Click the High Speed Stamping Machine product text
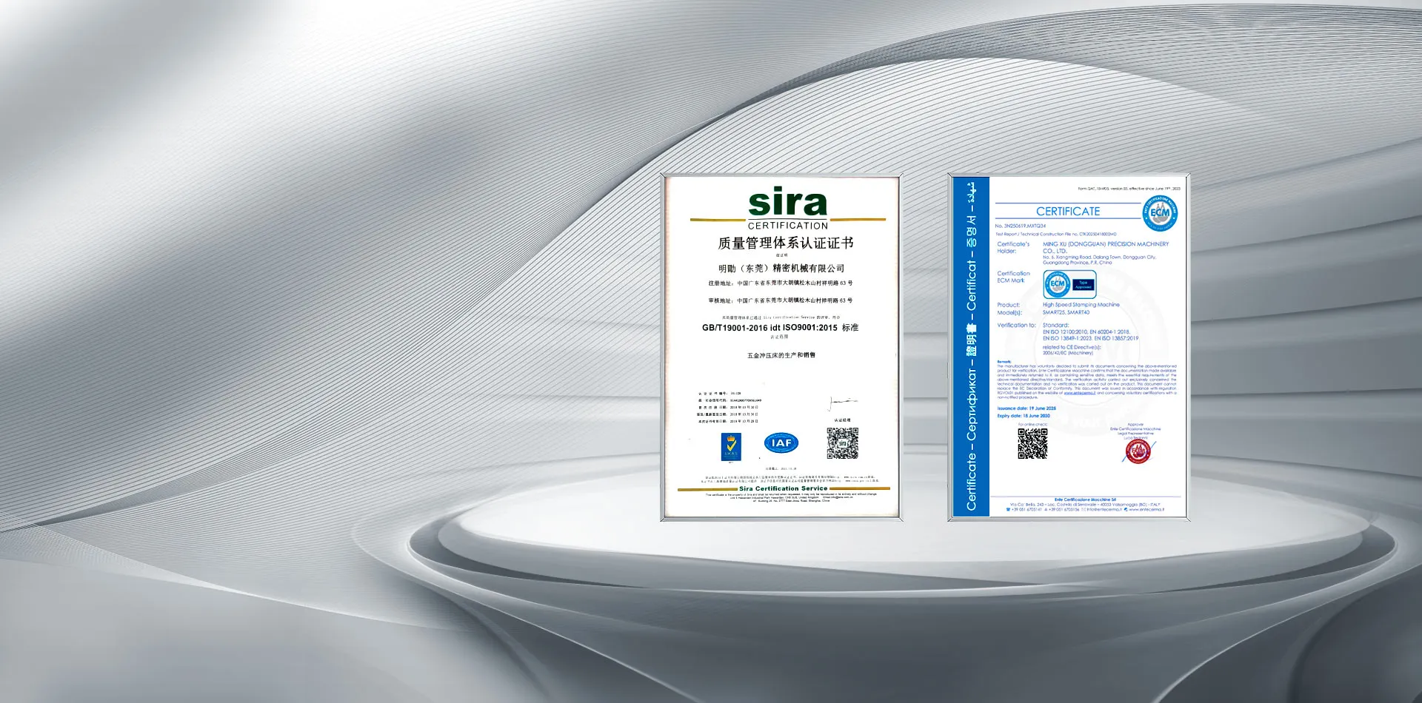 (1081, 305)
